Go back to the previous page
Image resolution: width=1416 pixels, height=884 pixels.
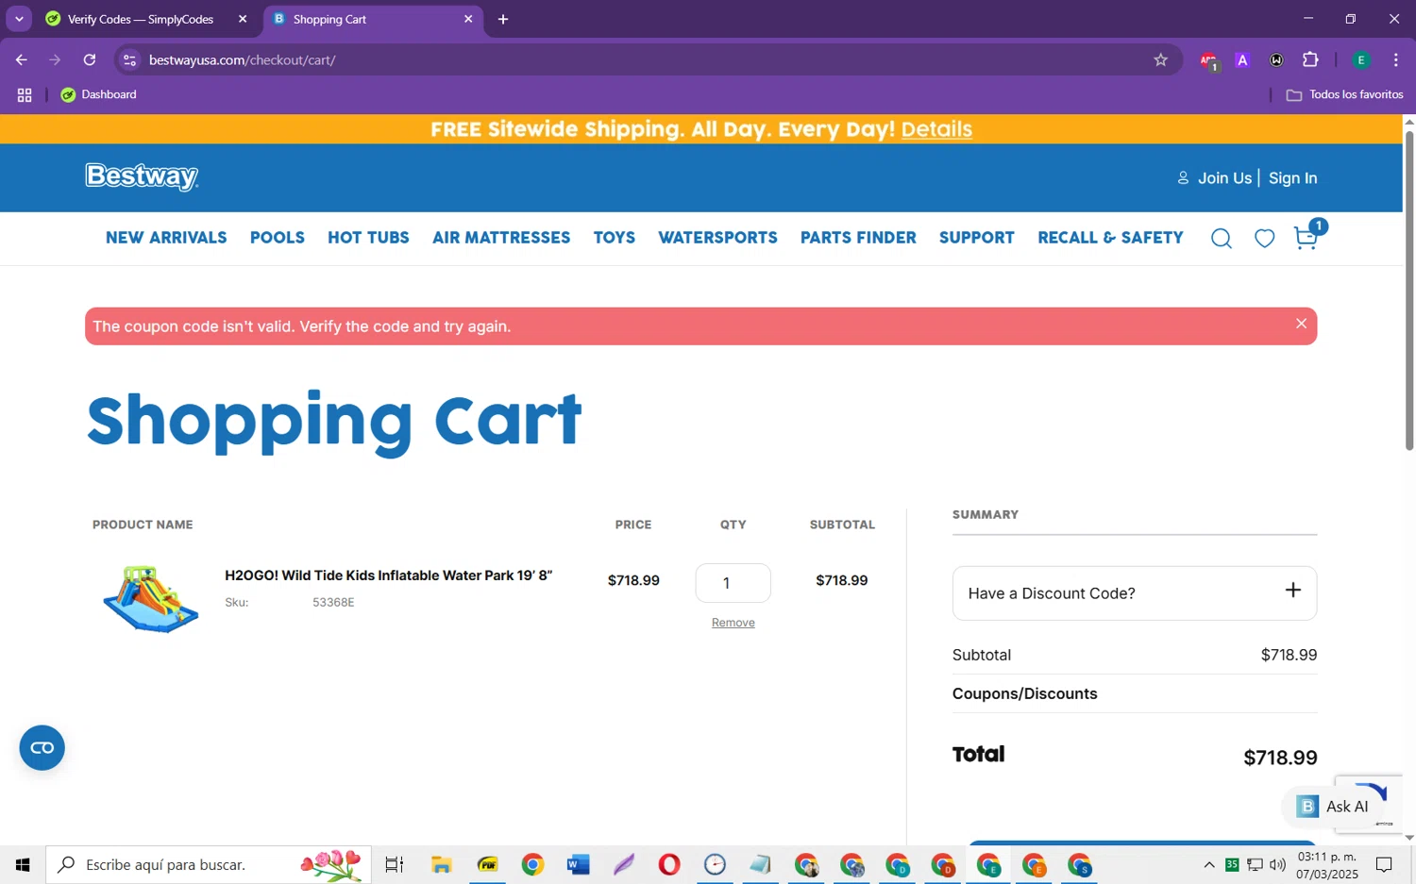(x=21, y=60)
